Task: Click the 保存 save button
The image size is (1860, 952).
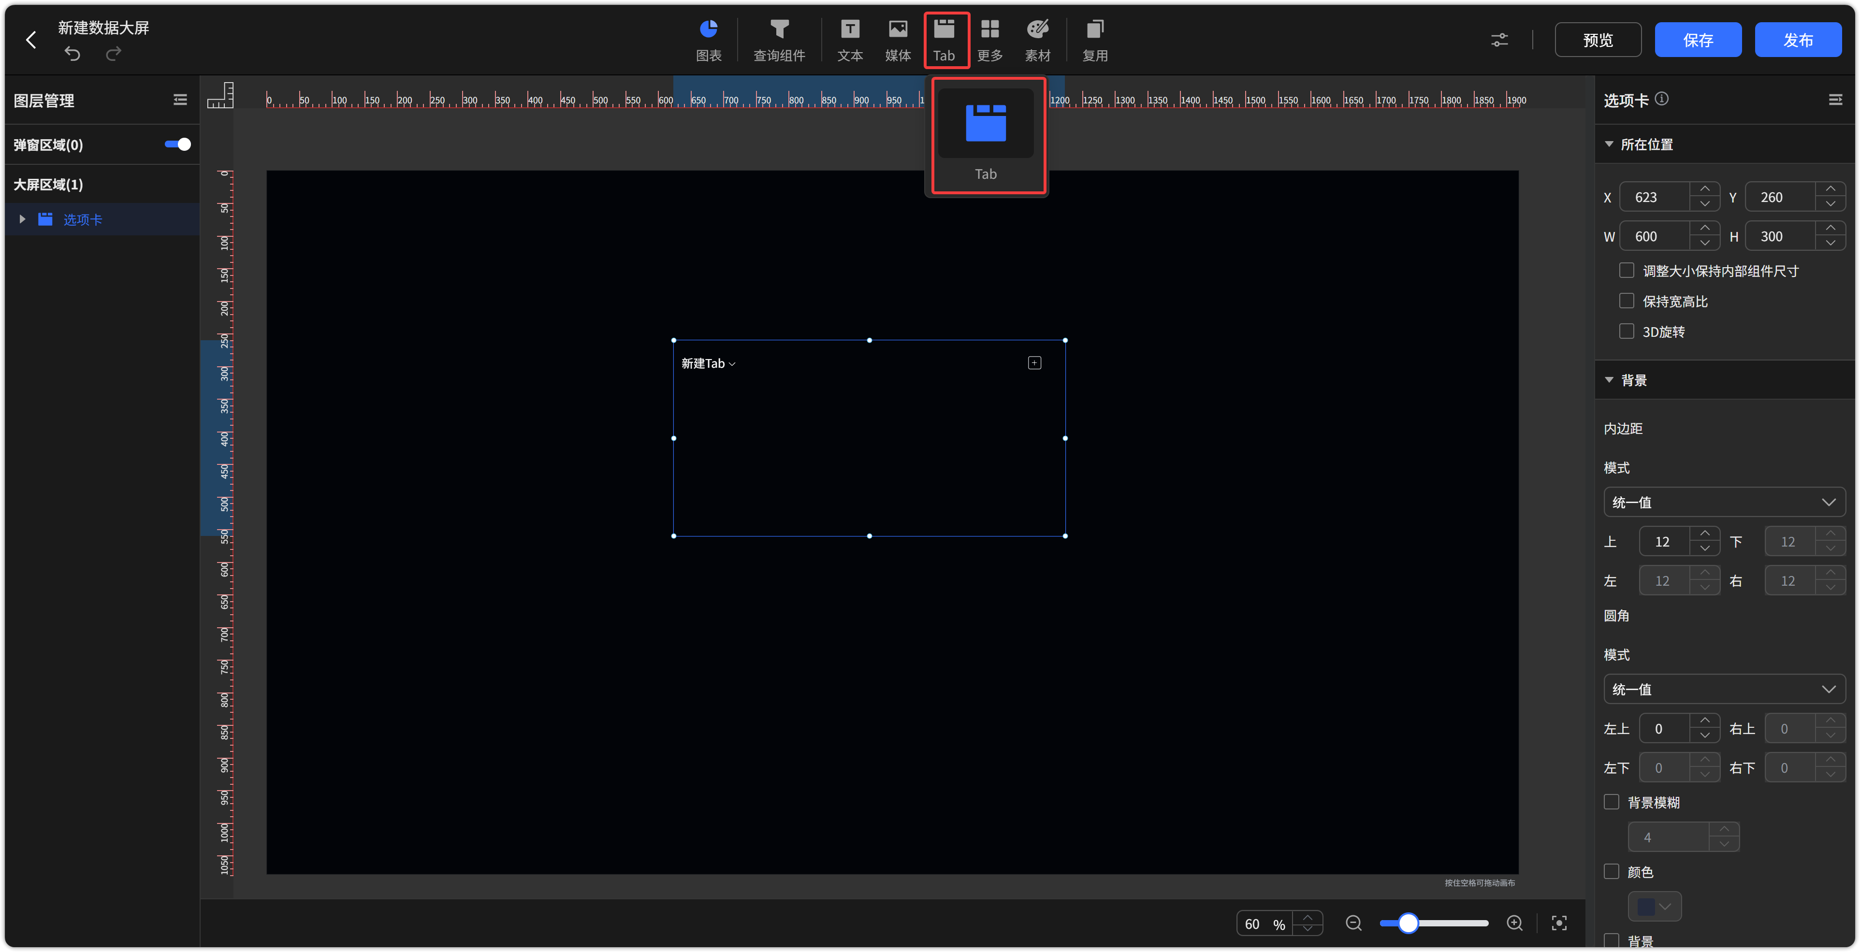Action: pos(1698,40)
